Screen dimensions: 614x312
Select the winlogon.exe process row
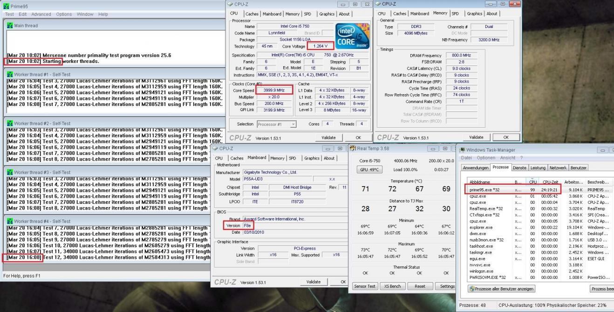tap(539, 271)
